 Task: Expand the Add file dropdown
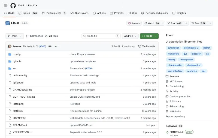[130, 36]
